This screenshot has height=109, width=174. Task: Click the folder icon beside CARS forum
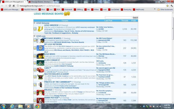pyautogui.click(x=35, y=70)
